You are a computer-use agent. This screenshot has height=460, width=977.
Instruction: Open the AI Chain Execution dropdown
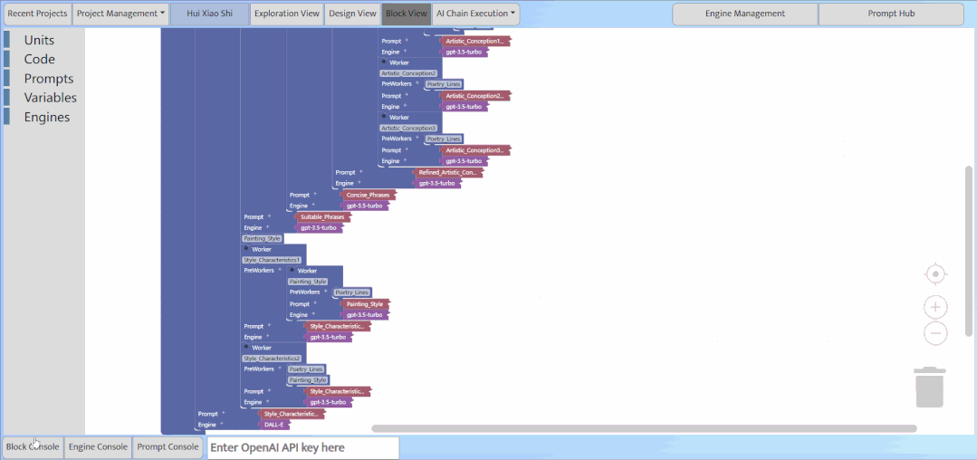pos(476,13)
